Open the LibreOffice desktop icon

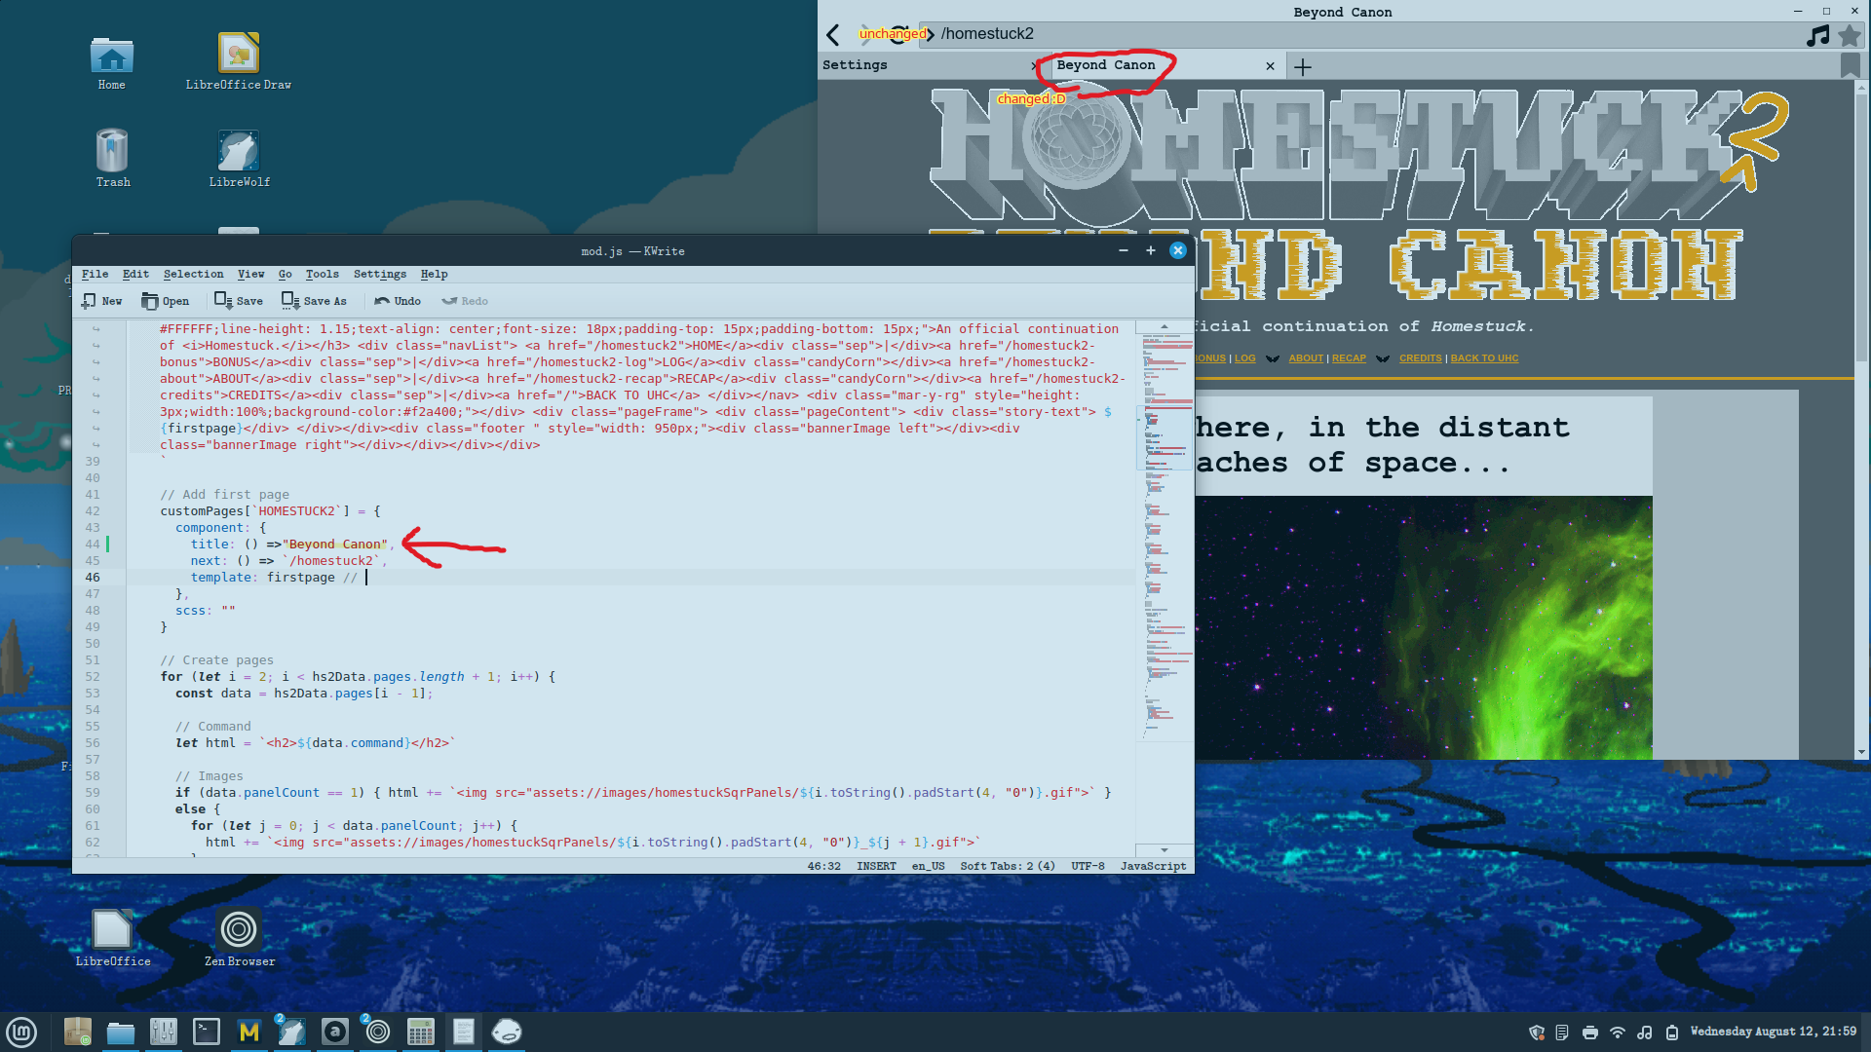coord(113,938)
